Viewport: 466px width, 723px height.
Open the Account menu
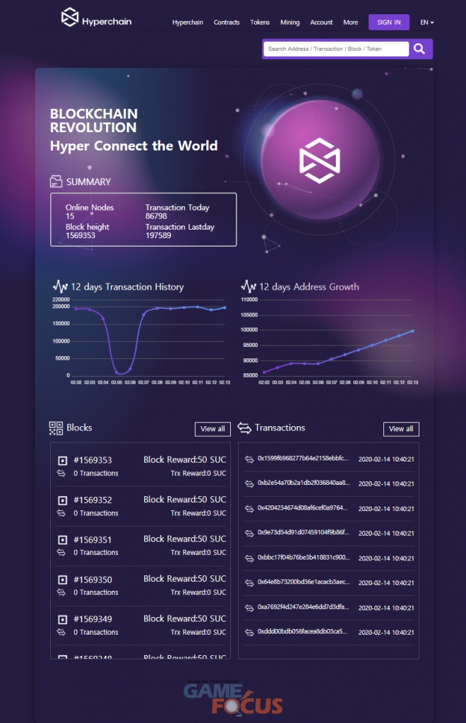(321, 22)
